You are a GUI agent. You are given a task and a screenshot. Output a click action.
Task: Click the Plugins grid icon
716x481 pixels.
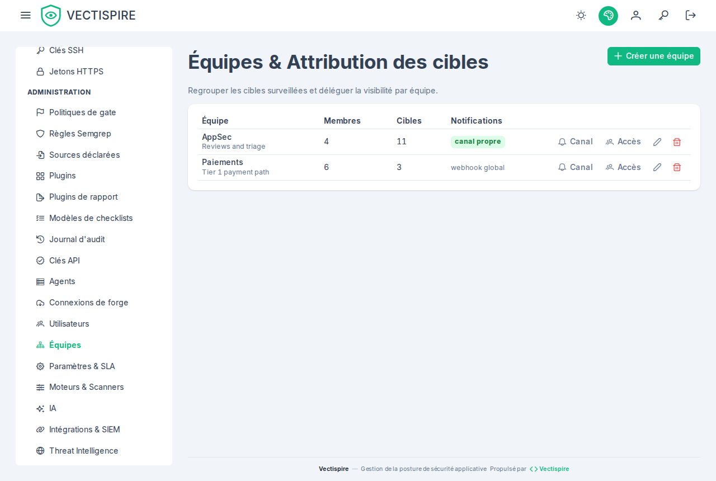tap(40, 176)
